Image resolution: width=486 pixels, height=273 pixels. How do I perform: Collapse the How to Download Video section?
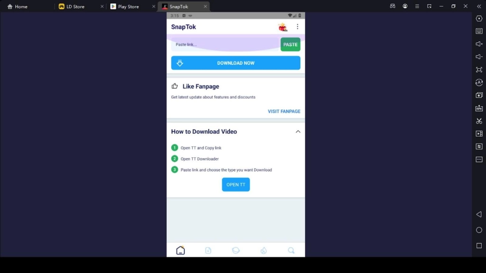tap(298, 131)
